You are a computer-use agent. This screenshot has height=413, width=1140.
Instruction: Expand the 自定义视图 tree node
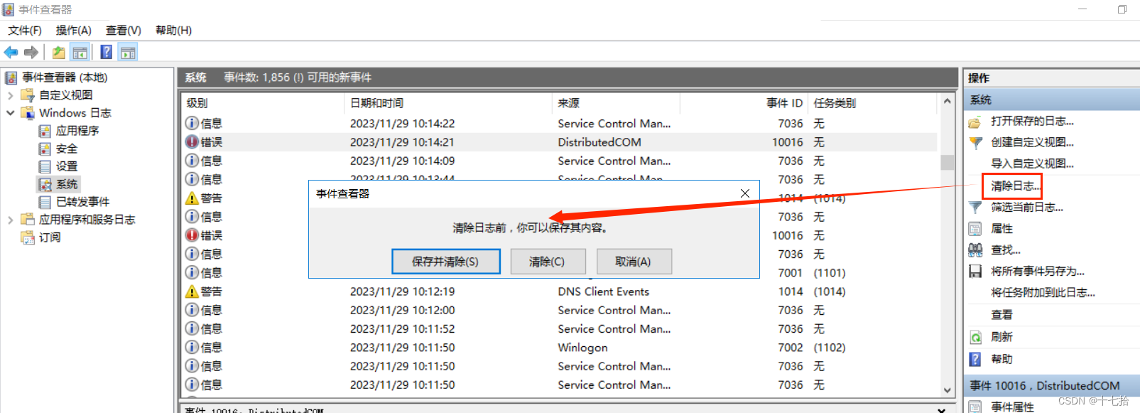[x=10, y=95]
